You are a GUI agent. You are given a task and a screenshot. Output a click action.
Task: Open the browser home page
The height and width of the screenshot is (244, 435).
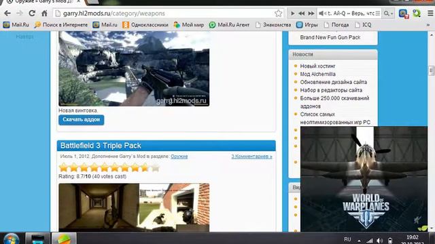(x=44, y=14)
